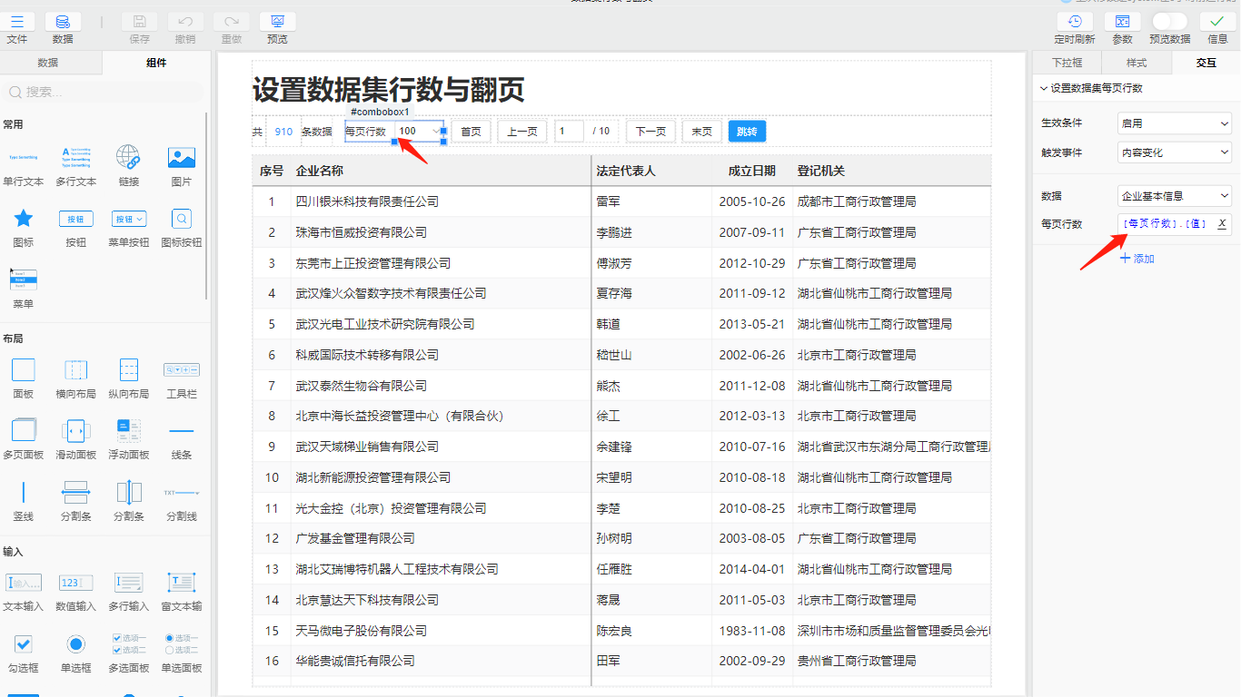
Task: Select the 图片 image component
Action: (181, 156)
